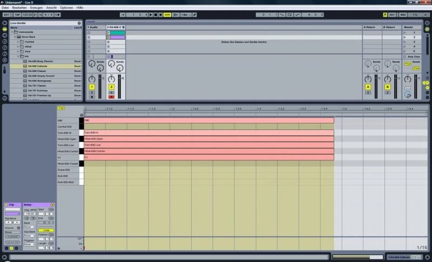Arm the Kit-606 track for recording
432x262 pixels.
coord(111,97)
